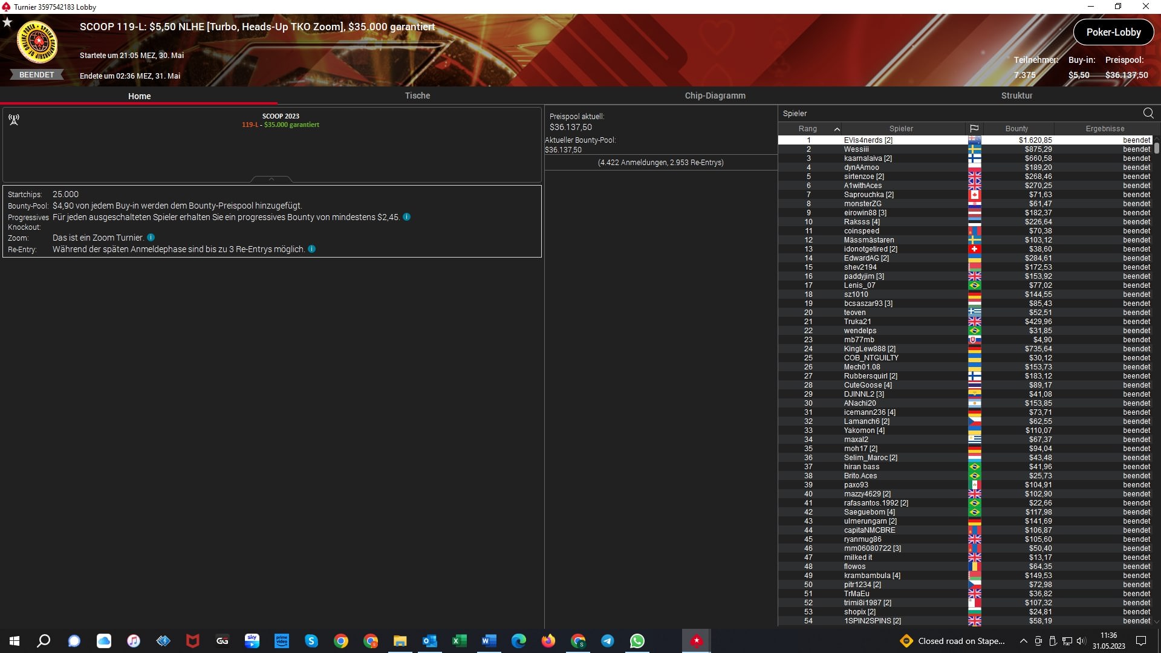
Task: Select player row EVis4nerds [2]
Action: pos(965,140)
